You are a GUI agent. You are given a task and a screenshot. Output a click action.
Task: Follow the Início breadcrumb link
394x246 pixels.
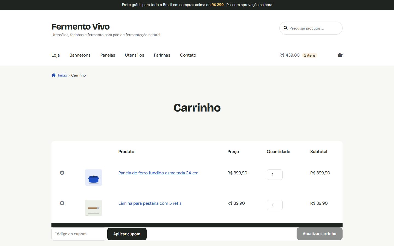coord(62,75)
